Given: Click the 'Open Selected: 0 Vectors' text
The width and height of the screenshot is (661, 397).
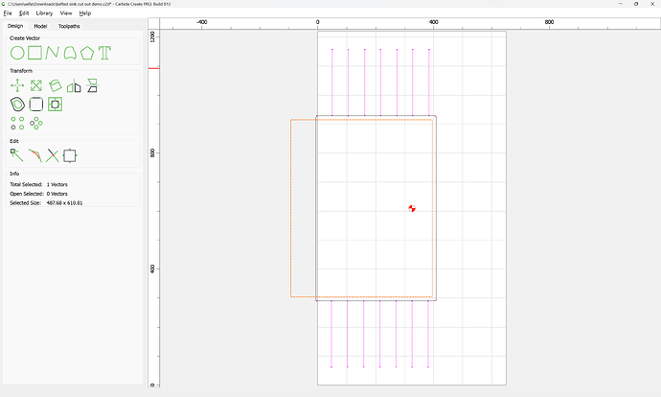Looking at the screenshot, I should click(38, 194).
